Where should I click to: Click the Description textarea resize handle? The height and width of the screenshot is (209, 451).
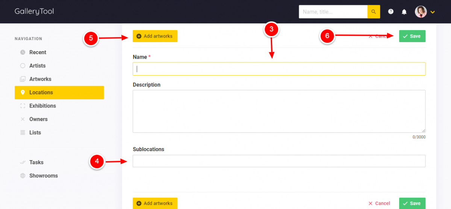click(x=423, y=130)
